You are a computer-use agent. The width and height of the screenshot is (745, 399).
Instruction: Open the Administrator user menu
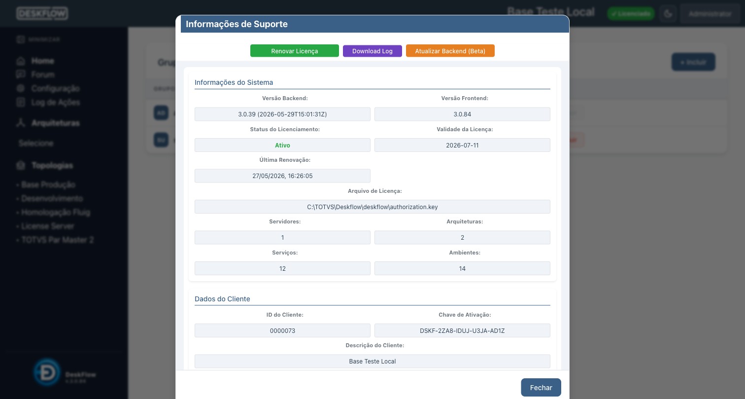[x=710, y=14]
